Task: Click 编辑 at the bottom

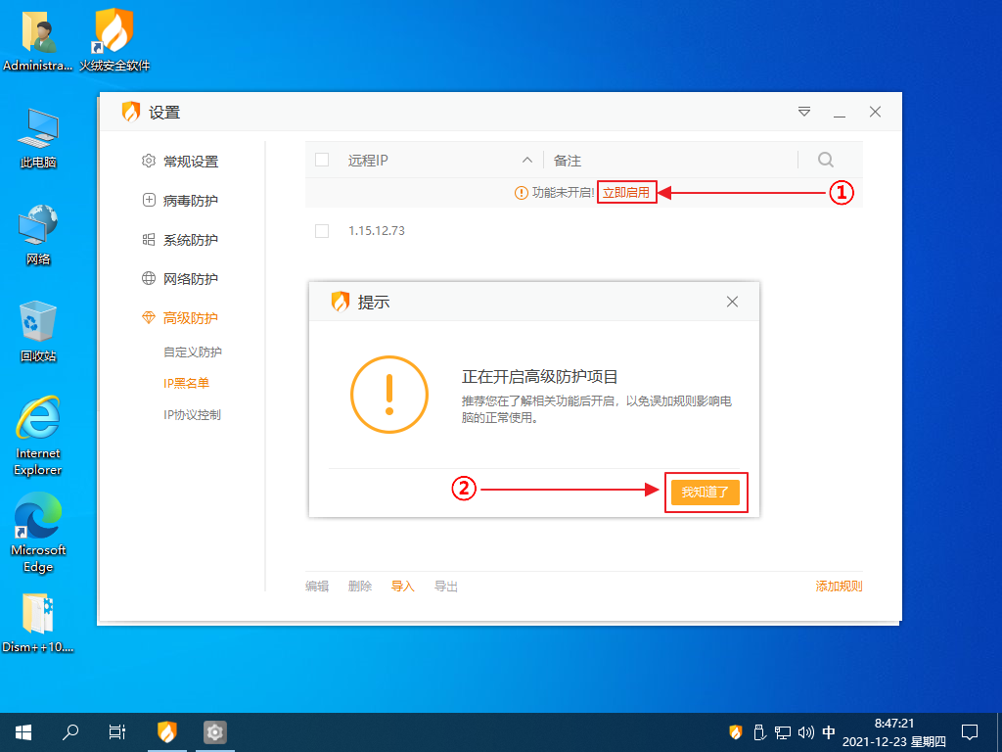Action: (317, 586)
